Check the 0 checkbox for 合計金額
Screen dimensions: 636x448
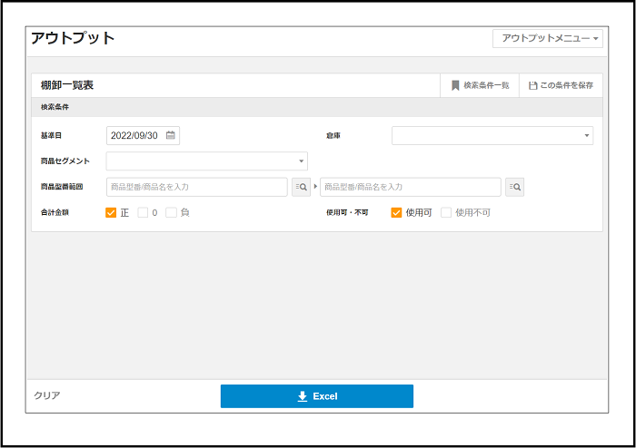coord(143,212)
